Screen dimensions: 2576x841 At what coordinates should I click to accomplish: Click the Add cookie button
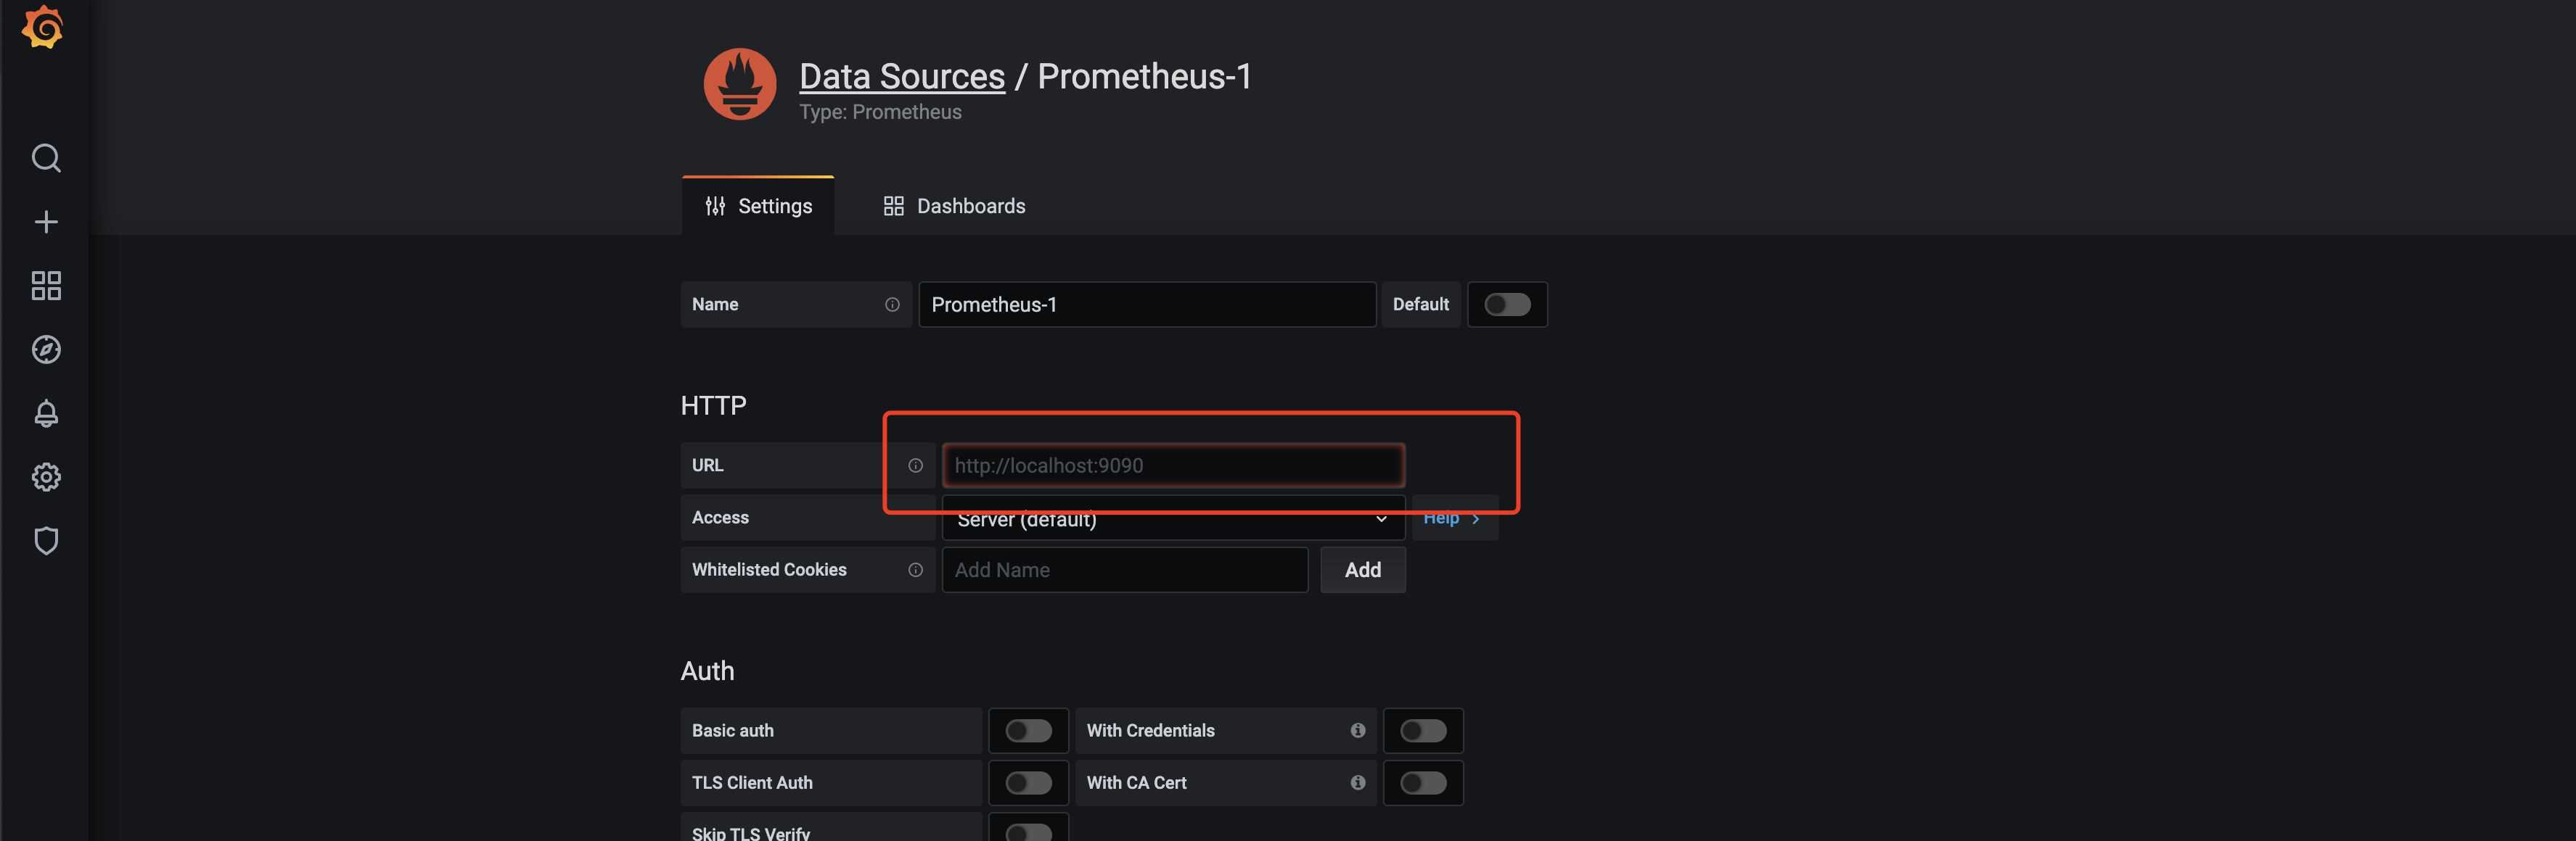pos(1362,571)
